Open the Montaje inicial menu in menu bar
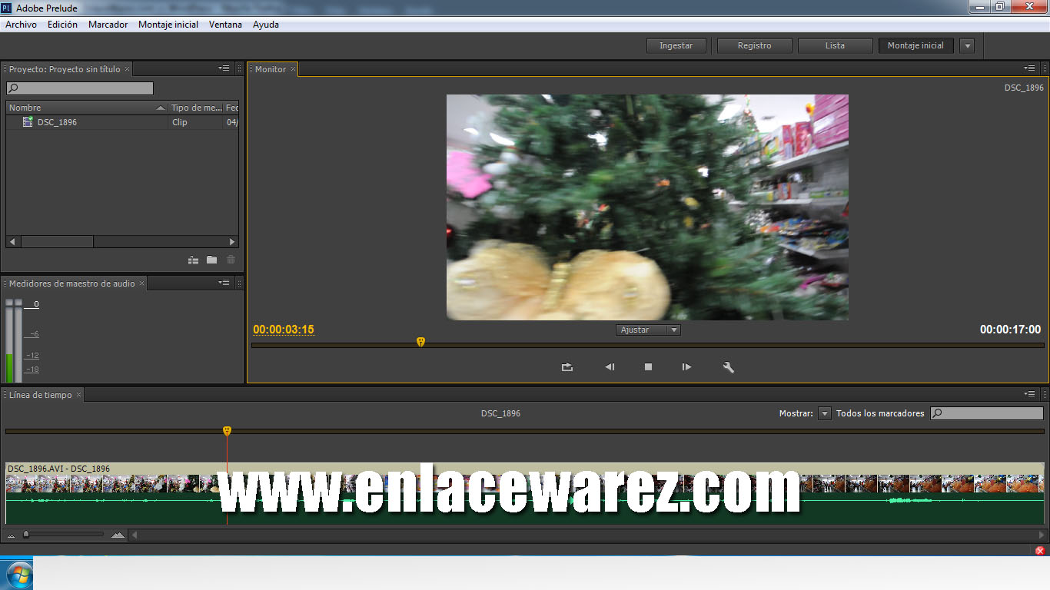The width and height of the screenshot is (1050, 590). point(168,25)
